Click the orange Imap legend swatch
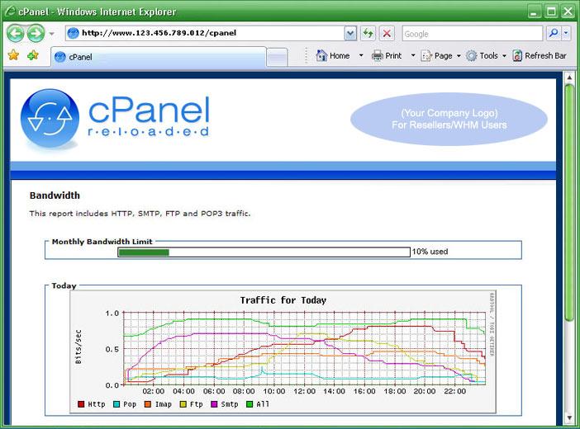580x429 pixels. 148,404
